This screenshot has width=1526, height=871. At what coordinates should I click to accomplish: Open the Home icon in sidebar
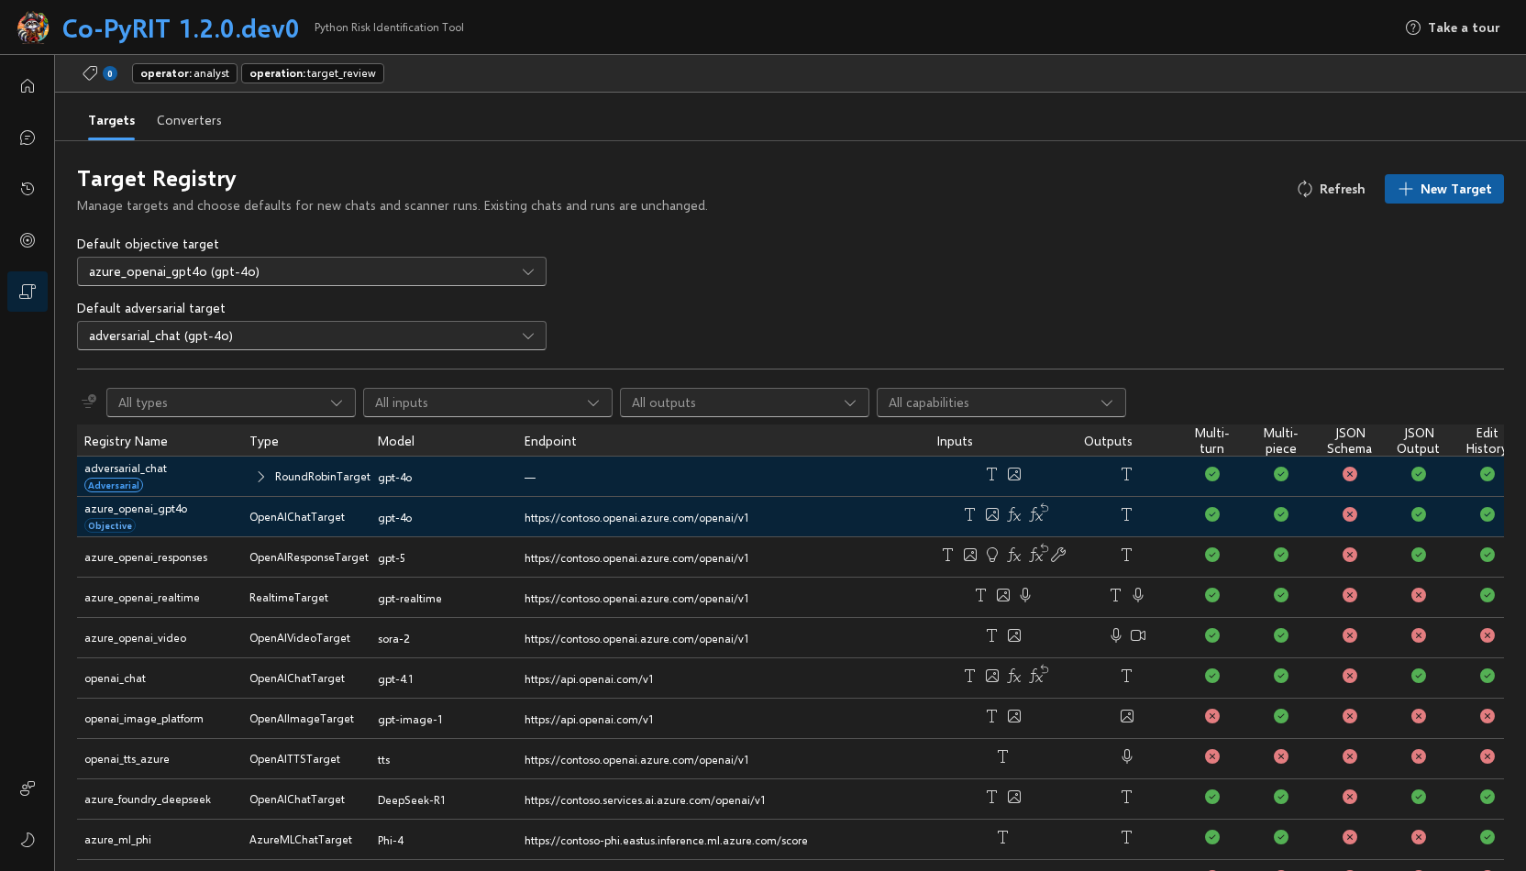point(28,86)
